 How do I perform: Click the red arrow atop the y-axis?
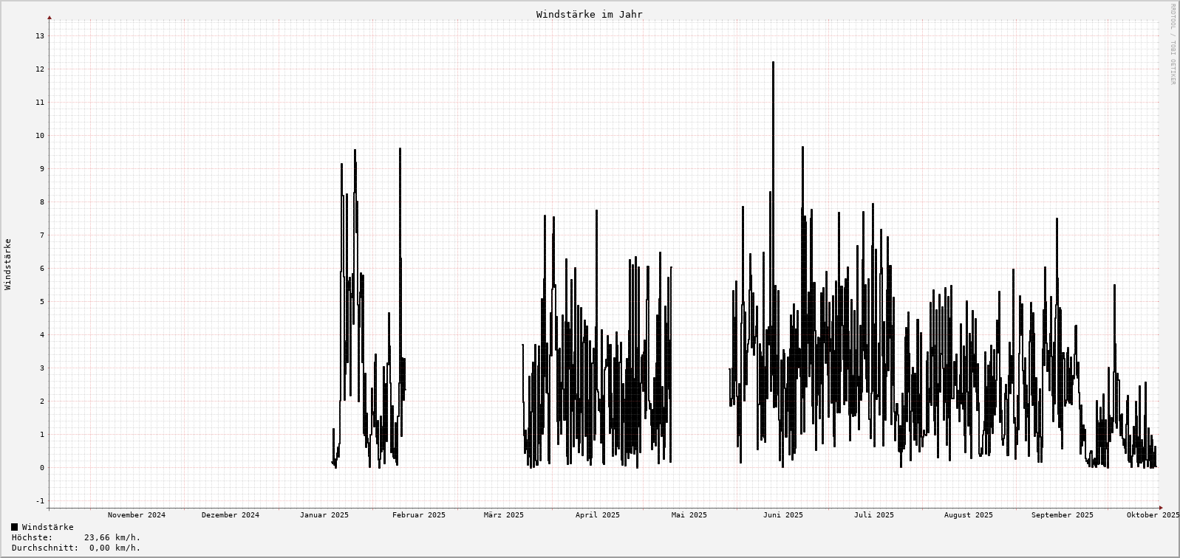coord(50,17)
